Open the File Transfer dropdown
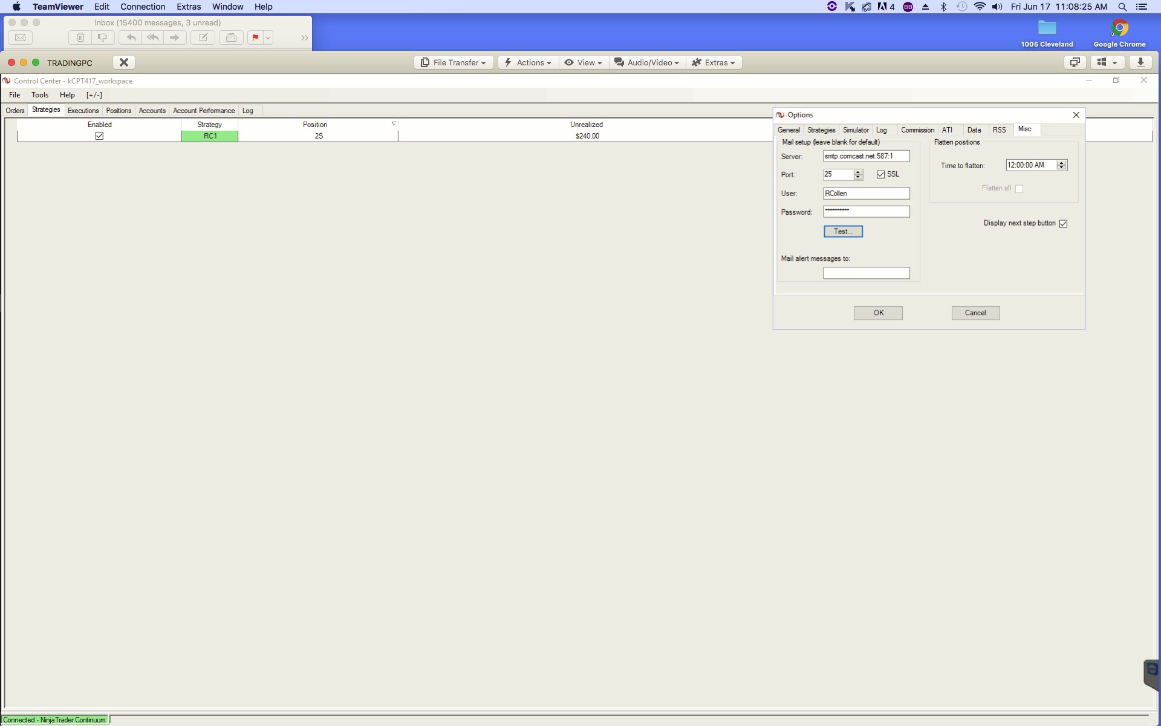Image resolution: width=1161 pixels, height=726 pixels. [x=454, y=62]
